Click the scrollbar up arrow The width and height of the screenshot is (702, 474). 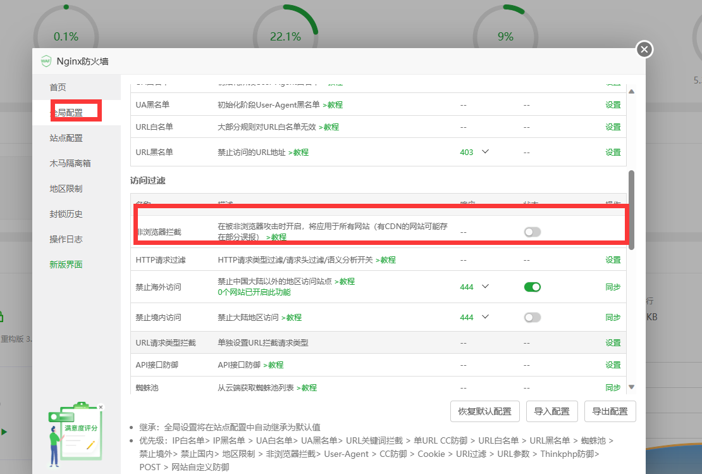coord(632,91)
